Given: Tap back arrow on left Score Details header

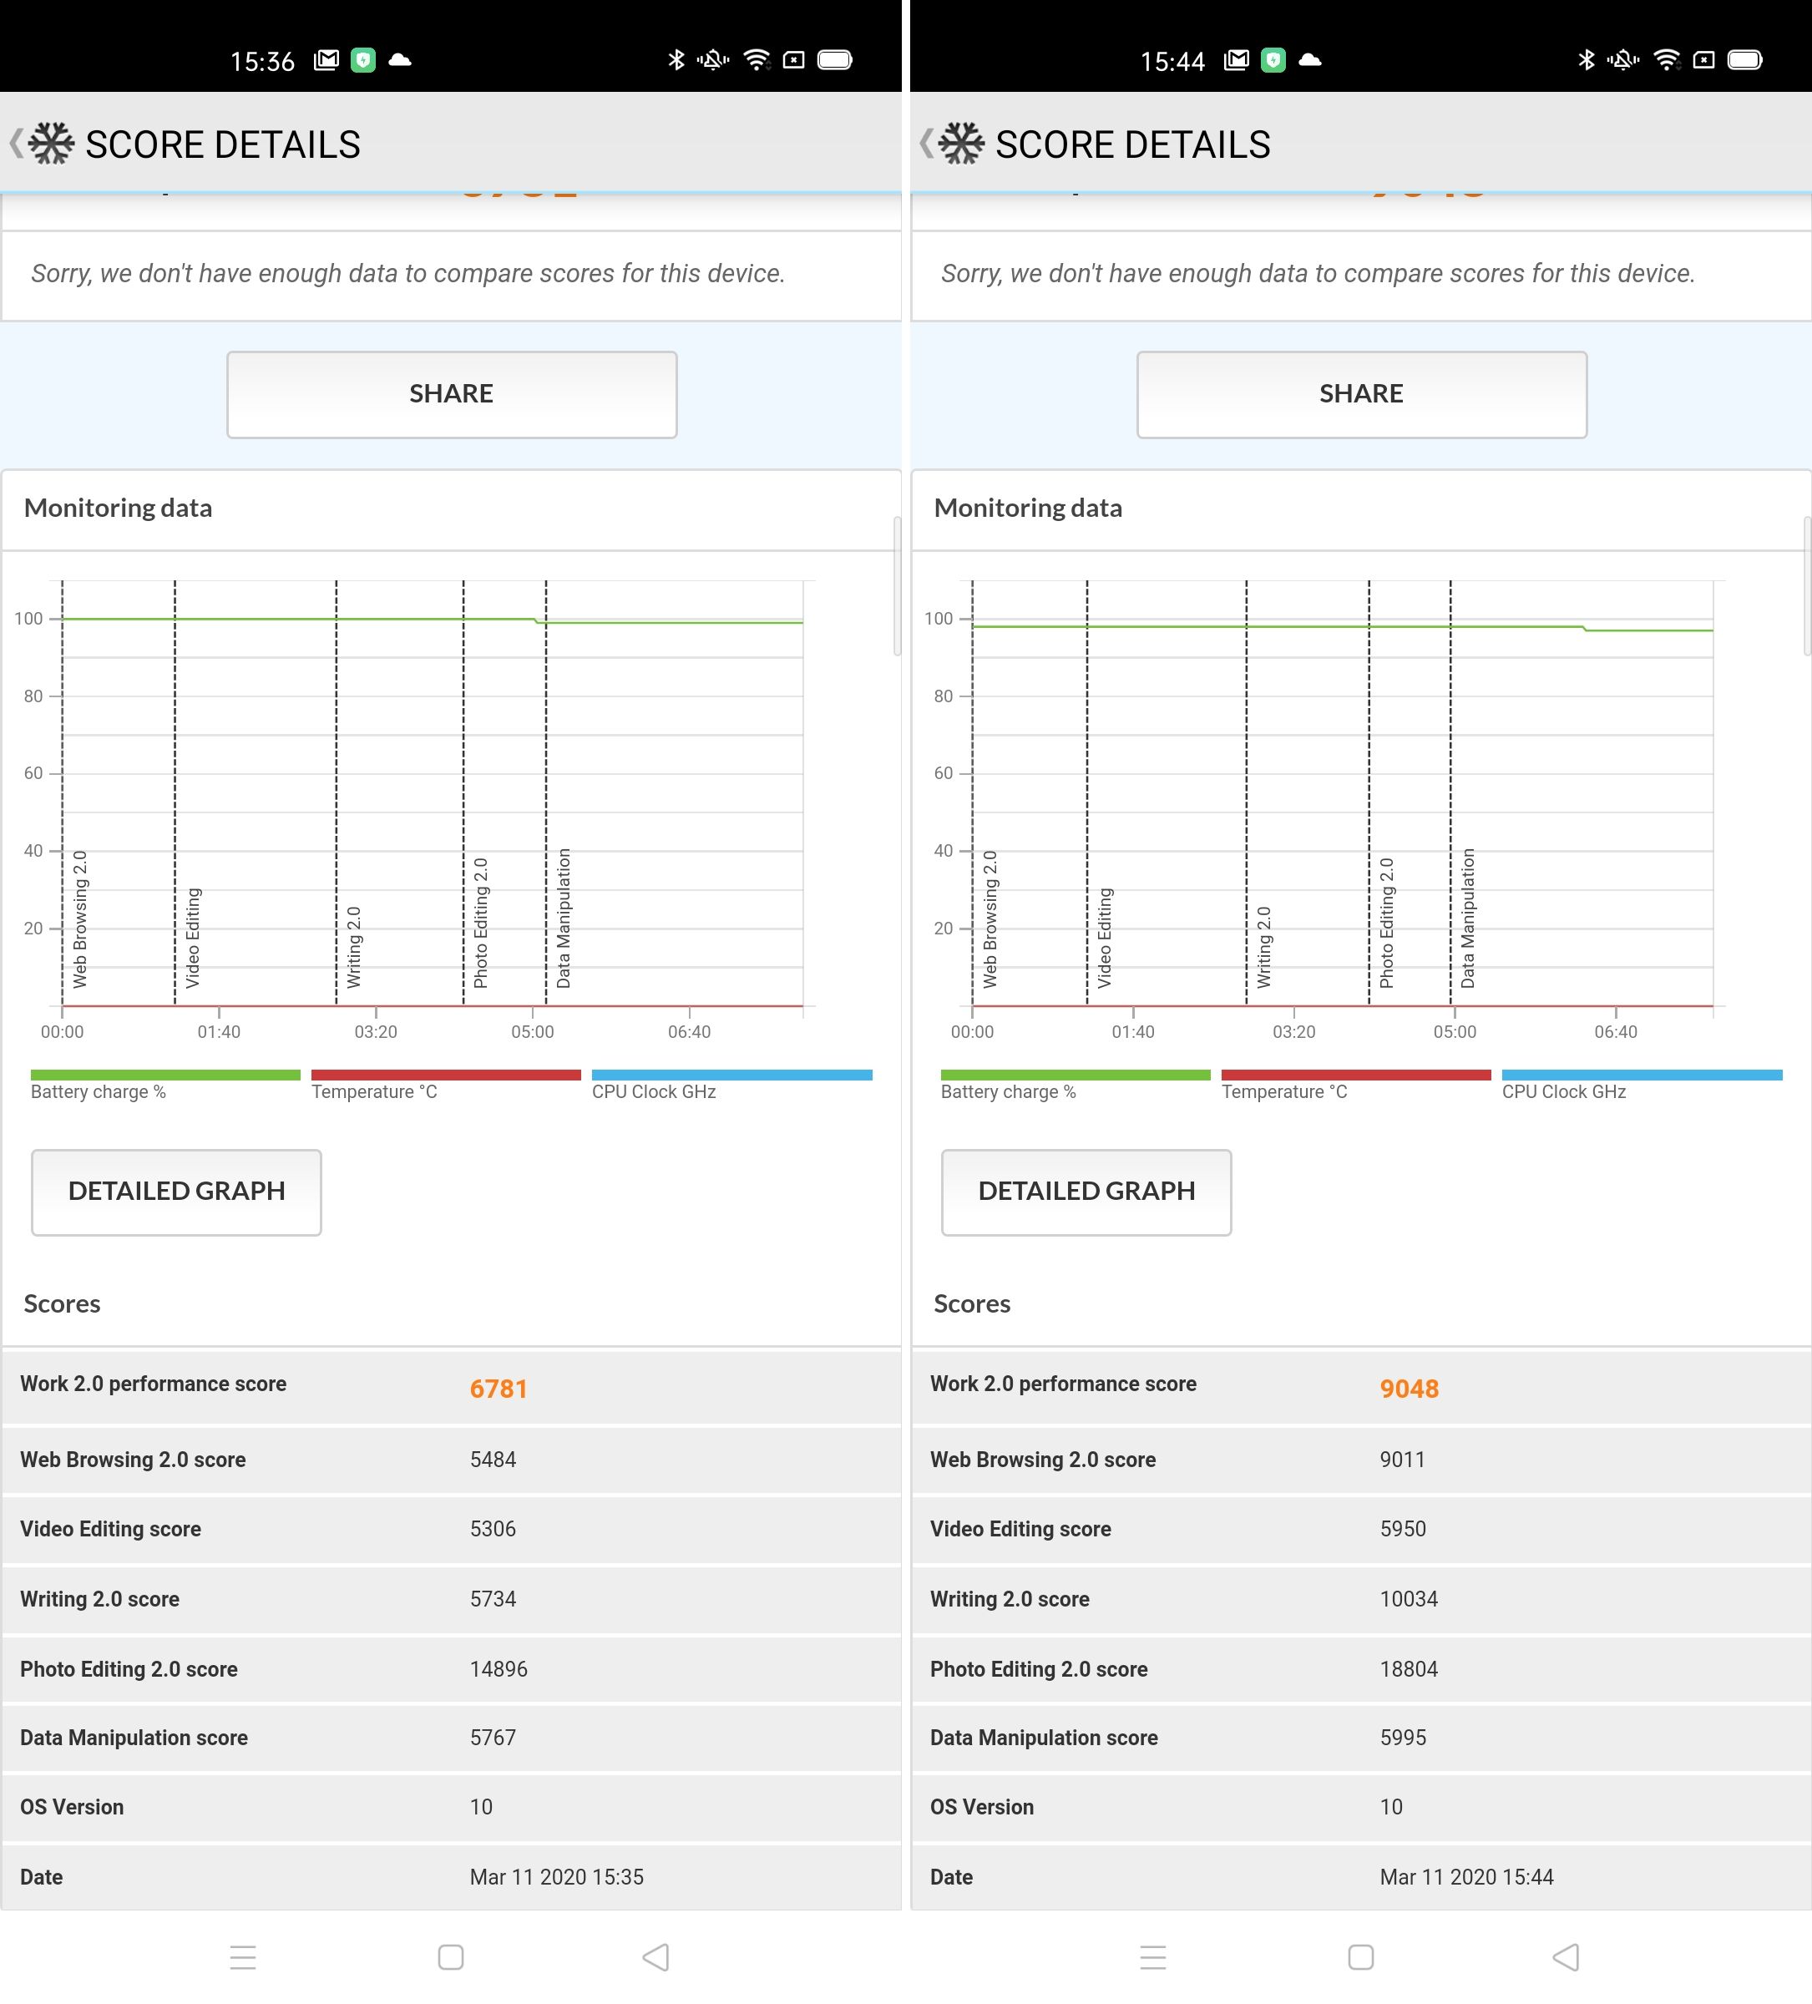Looking at the screenshot, I should click(16, 143).
